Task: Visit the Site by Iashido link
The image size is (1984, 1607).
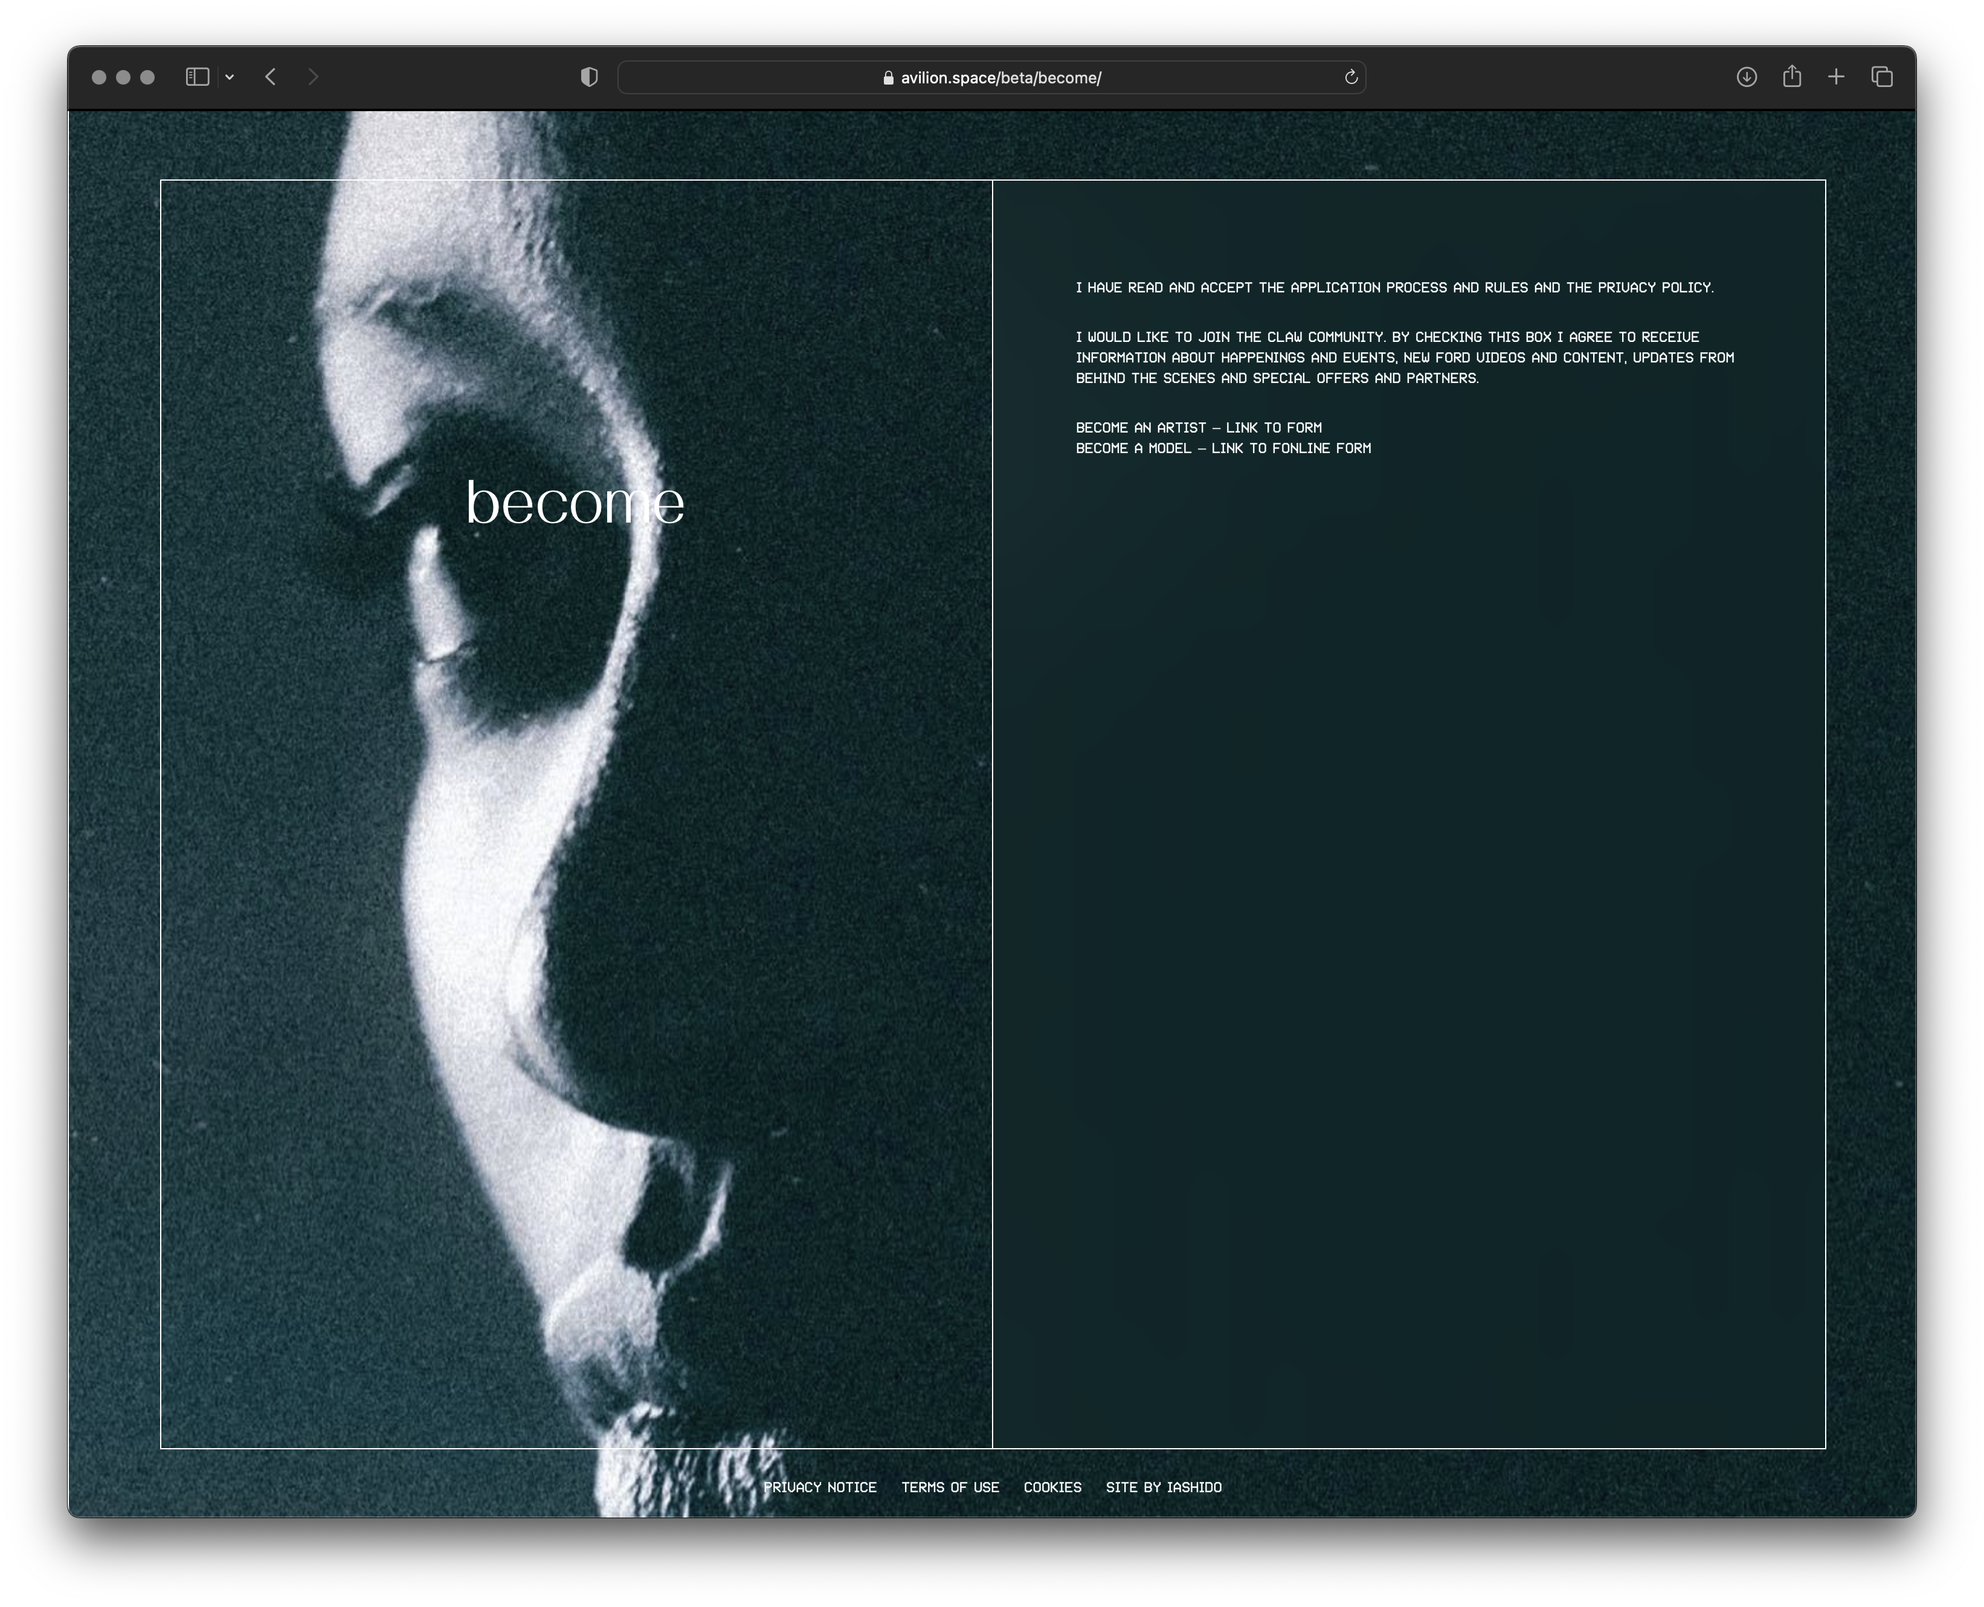Action: (1163, 1487)
